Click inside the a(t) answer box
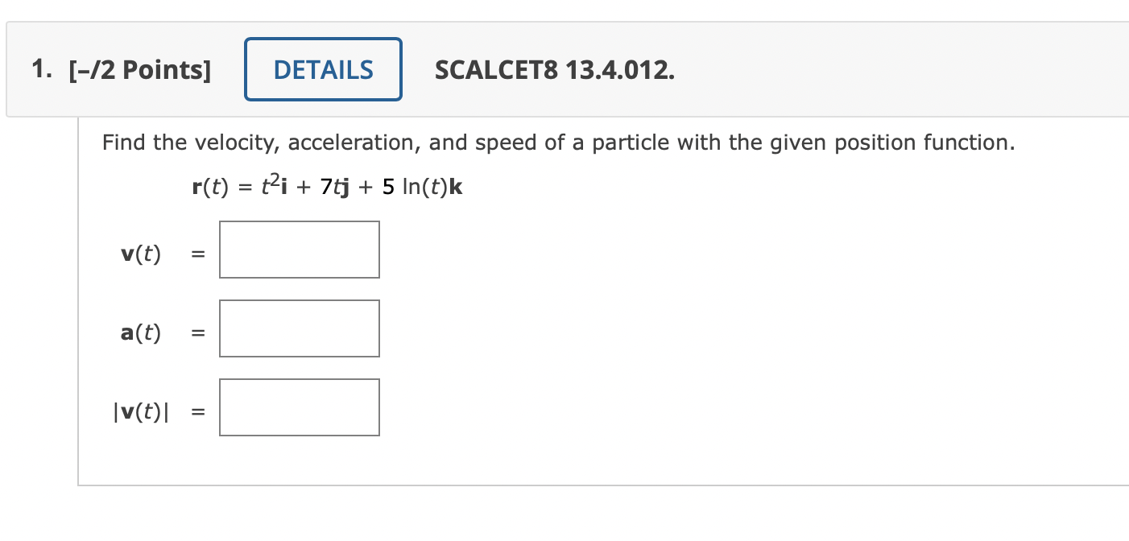Viewport: 1129px width, 541px height. point(299,328)
